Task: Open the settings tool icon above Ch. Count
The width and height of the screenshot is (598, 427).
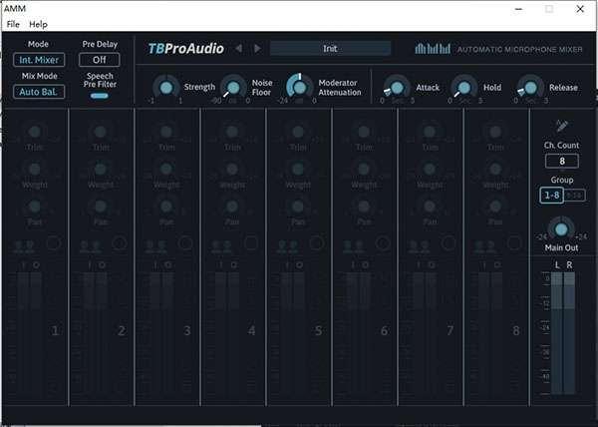Action: (x=561, y=126)
